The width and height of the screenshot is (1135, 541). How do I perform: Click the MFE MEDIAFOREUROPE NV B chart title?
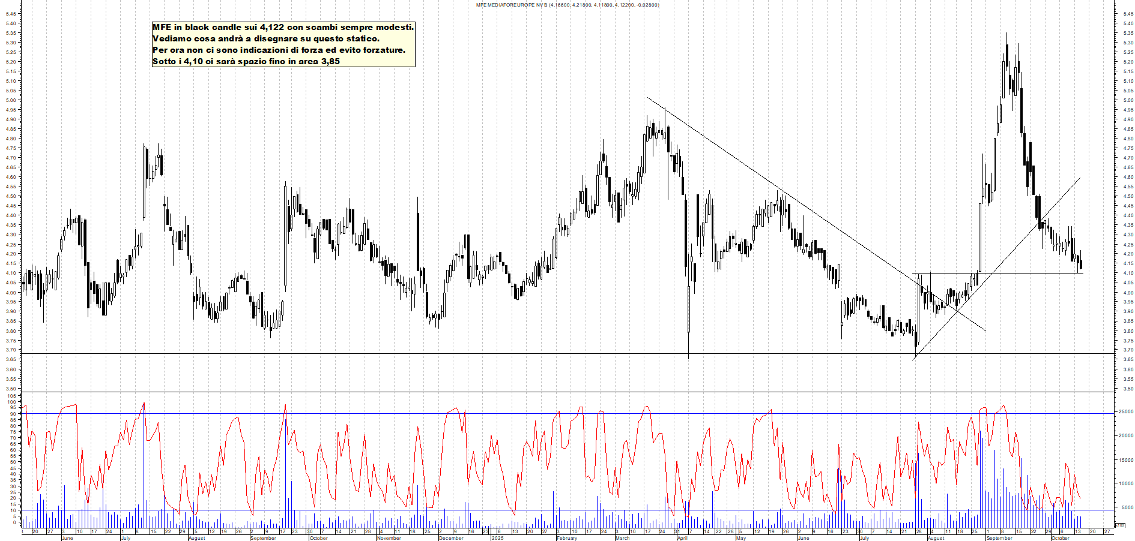point(567,5)
